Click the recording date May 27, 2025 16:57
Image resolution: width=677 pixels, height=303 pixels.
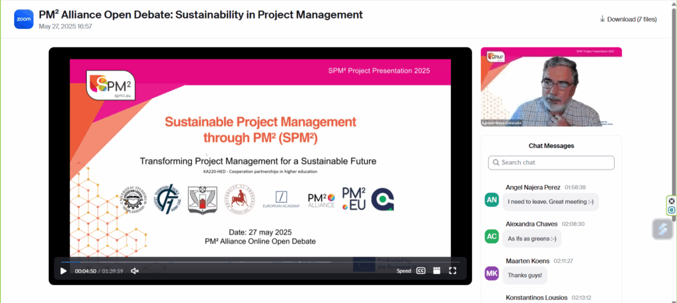coord(65,26)
